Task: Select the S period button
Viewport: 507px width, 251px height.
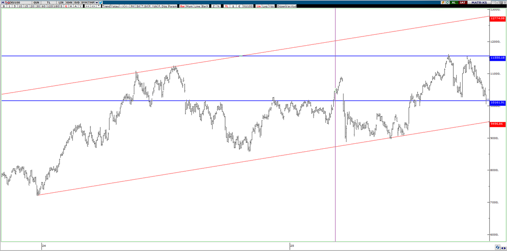Action: (61, 6)
